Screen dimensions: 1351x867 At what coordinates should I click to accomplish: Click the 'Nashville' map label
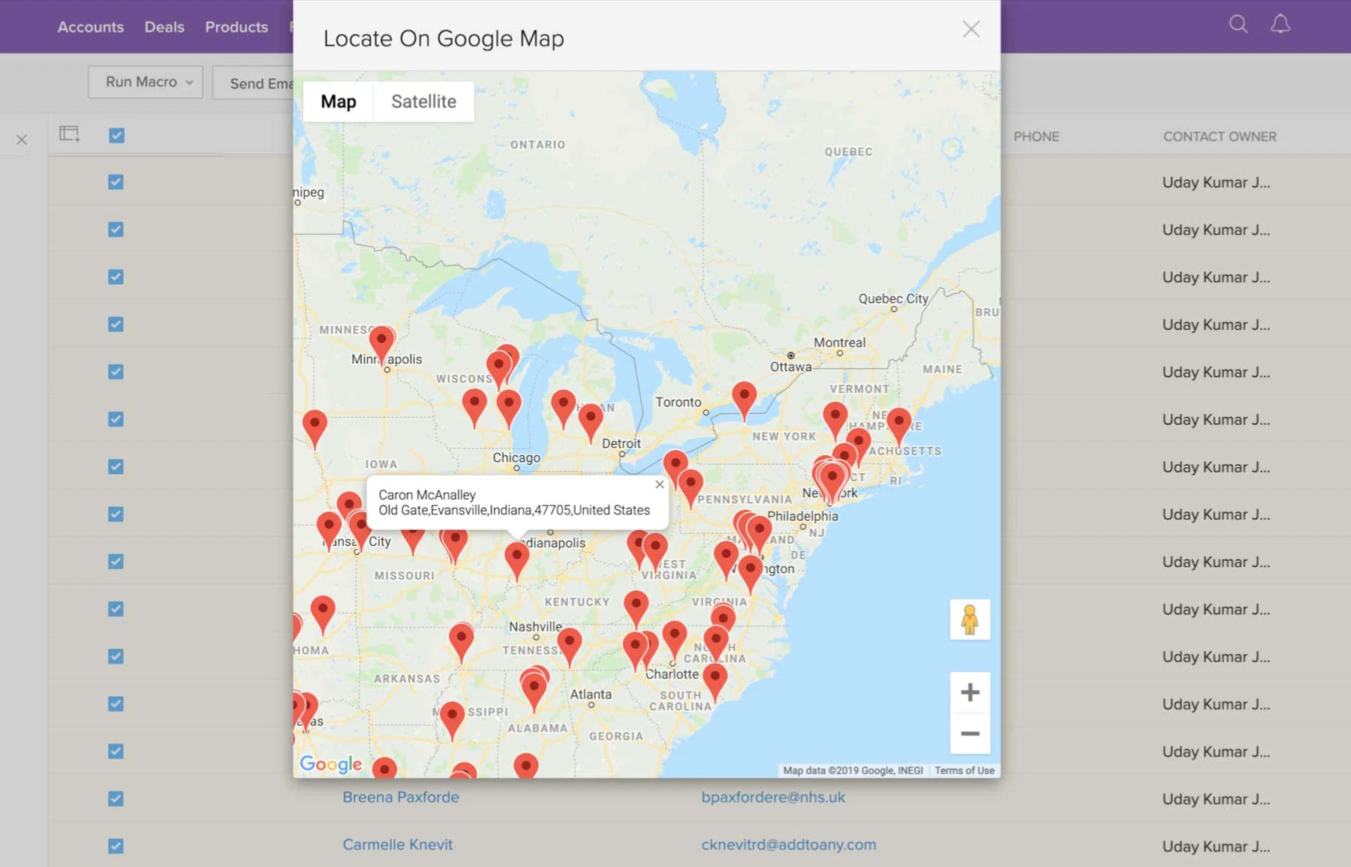point(535,626)
